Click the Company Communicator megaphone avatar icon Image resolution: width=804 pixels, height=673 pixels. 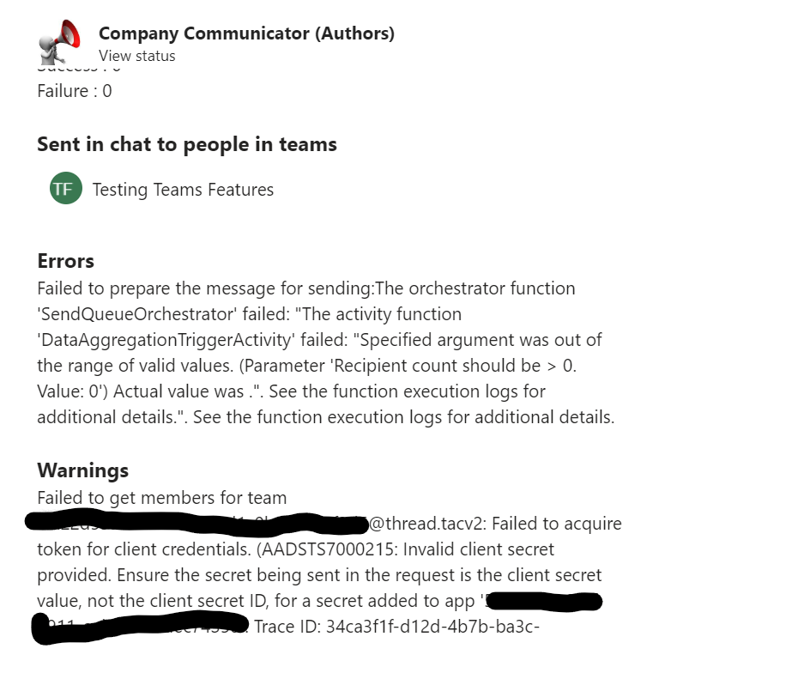click(57, 39)
